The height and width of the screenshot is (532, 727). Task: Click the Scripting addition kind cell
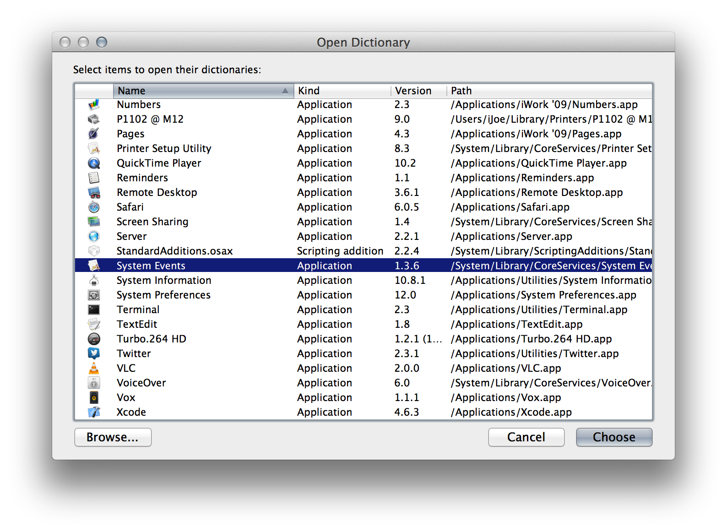pyautogui.click(x=340, y=251)
